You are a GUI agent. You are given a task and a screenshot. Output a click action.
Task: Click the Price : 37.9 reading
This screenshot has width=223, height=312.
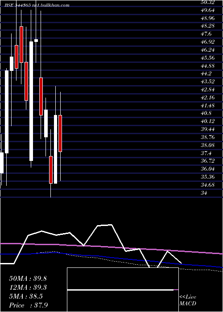29,305
